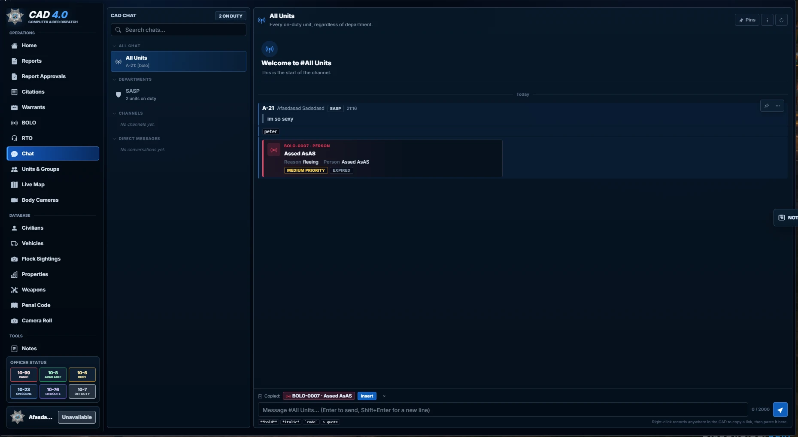Click the BOLO broadcast icon in sidebar
The width and height of the screenshot is (798, 437).
pyautogui.click(x=14, y=123)
